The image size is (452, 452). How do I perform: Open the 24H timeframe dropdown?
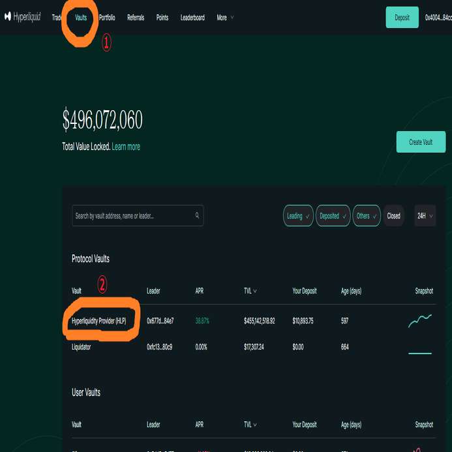click(x=425, y=216)
